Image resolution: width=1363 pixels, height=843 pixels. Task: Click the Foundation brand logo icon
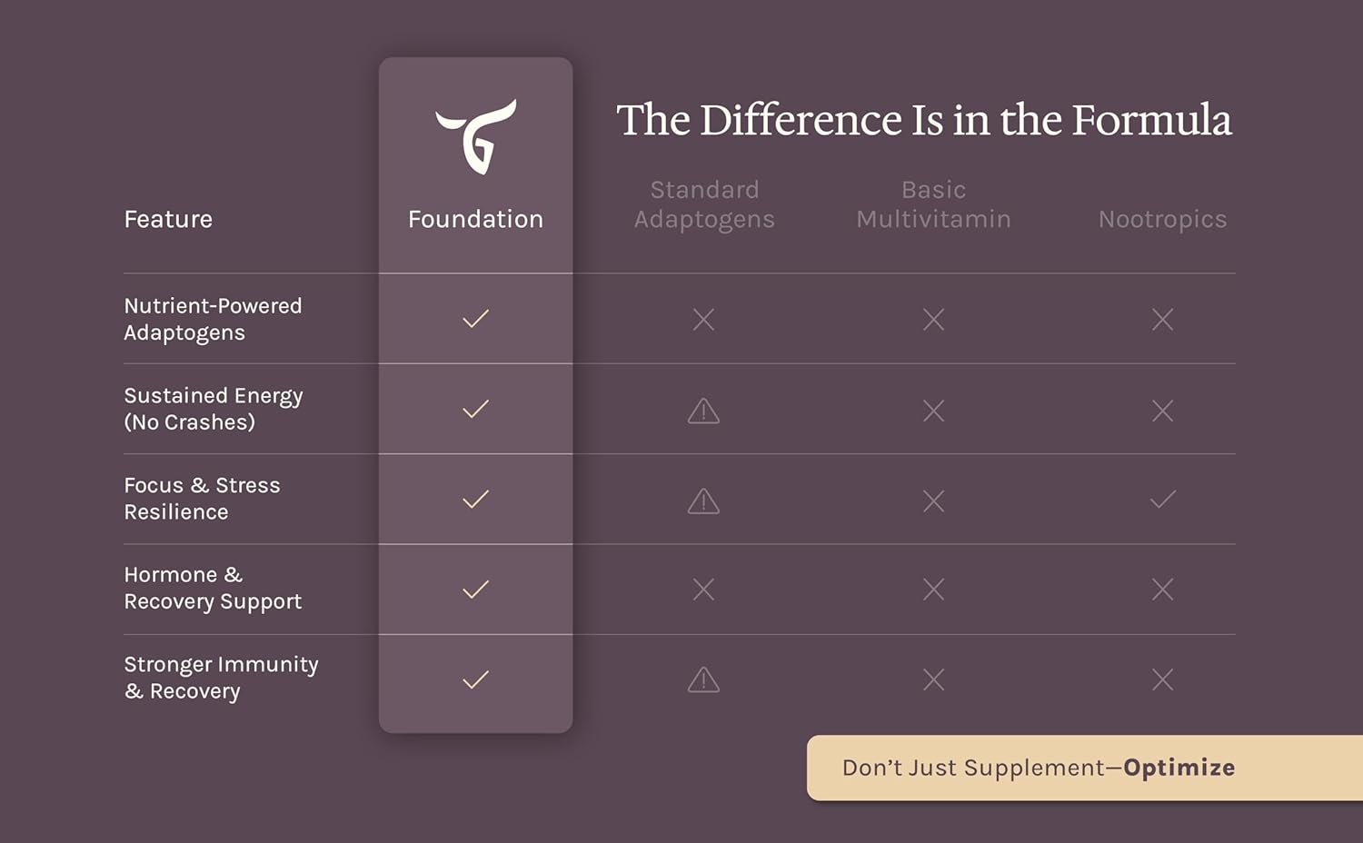476,136
